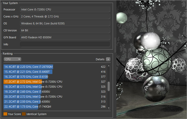Image resolution: width=187 pixels, height=119 pixels.
Task: Click the CB Version field
Action: point(65,30)
